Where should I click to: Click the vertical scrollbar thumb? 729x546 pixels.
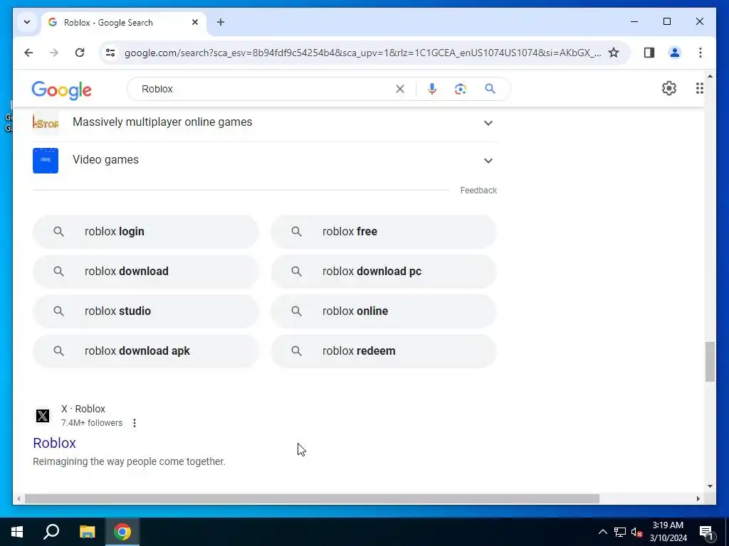click(710, 362)
